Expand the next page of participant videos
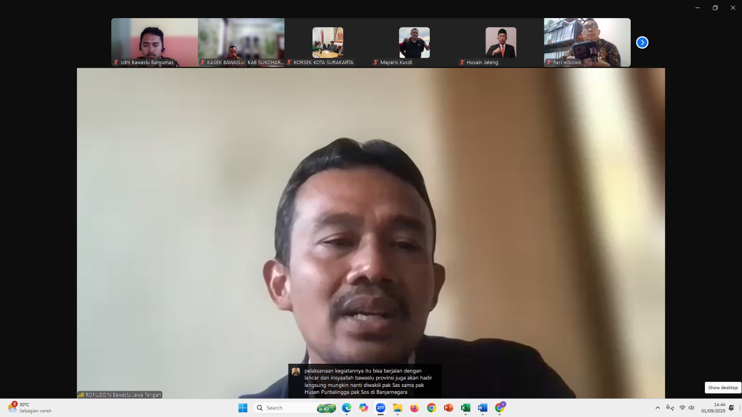Screen dimensions: 742x417 (642, 42)
